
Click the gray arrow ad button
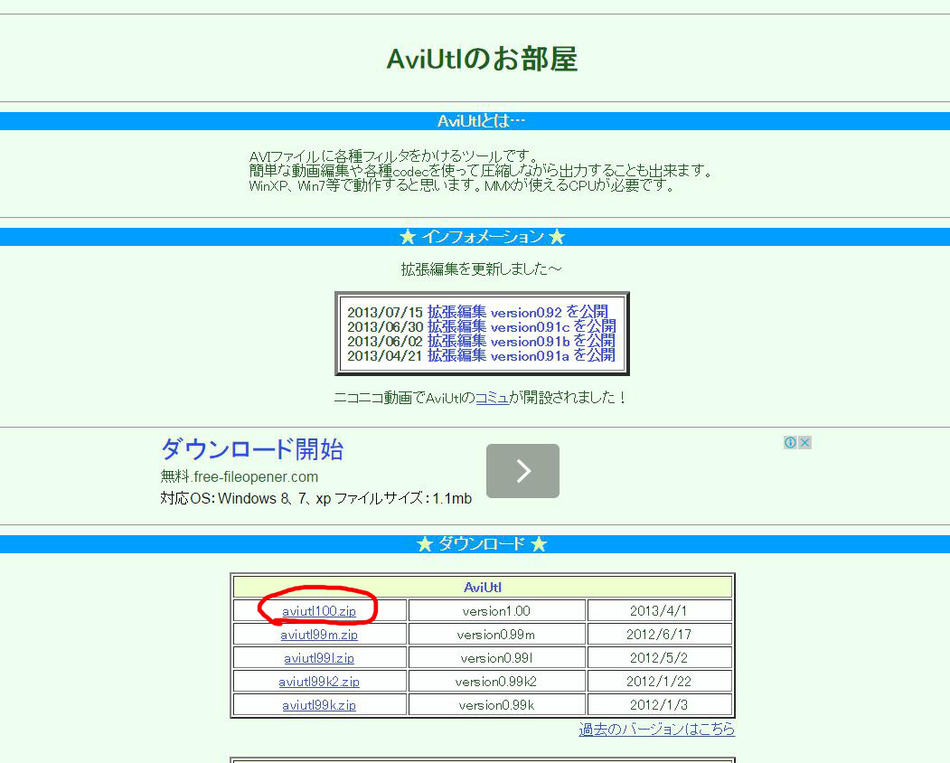[522, 471]
